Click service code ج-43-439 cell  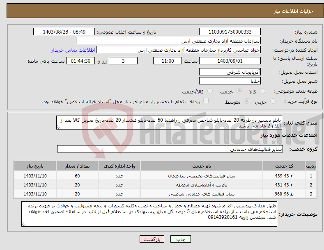coord(284,176)
